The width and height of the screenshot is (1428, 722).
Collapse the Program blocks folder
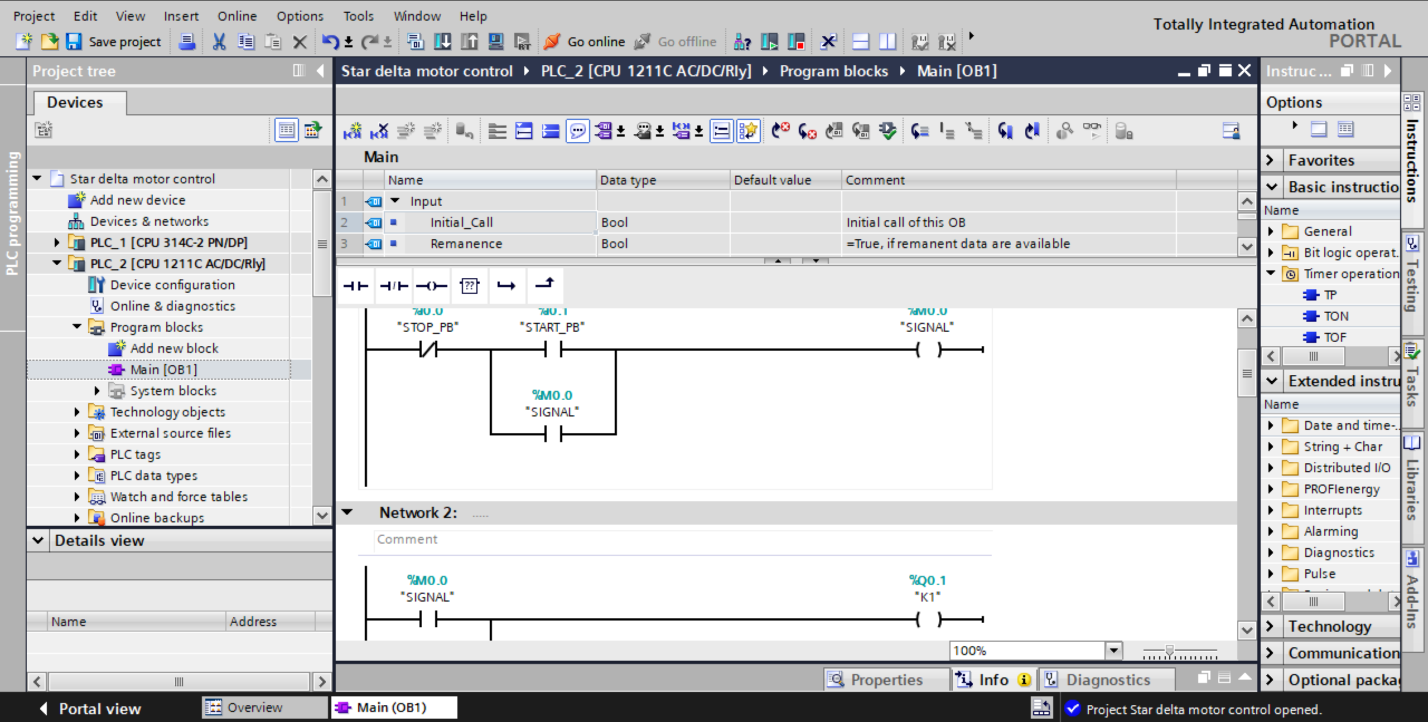(x=78, y=327)
